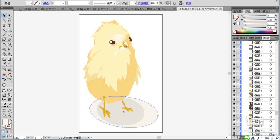Select the Lasso tool
The image size is (280, 140).
click(10, 20)
